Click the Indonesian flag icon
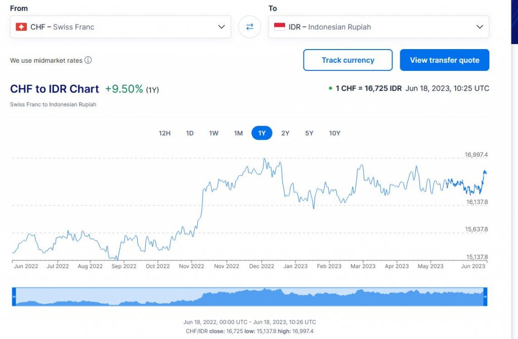This screenshot has height=339, width=518. click(x=280, y=27)
